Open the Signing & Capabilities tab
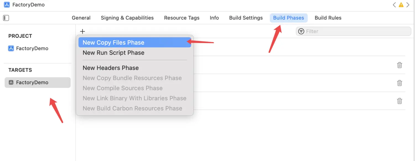The height and width of the screenshot is (161, 415). (x=127, y=18)
